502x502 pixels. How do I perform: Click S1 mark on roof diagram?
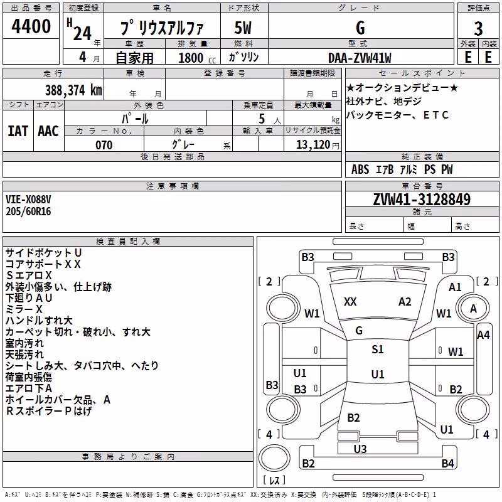coord(378,350)
